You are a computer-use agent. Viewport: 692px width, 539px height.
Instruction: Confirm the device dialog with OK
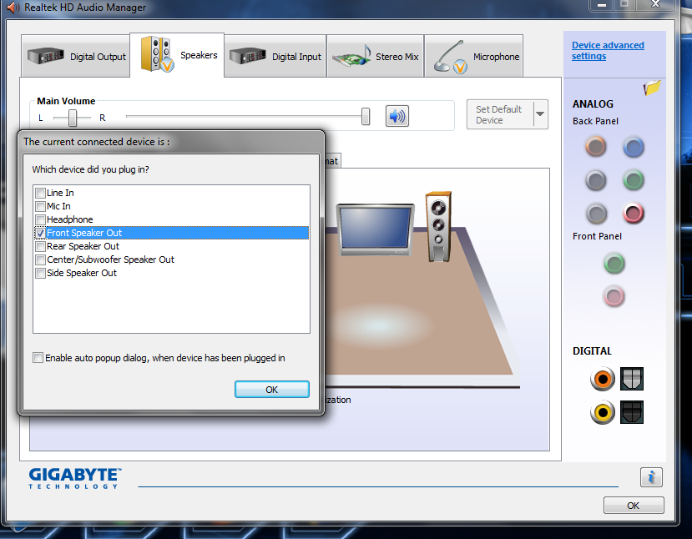272,390
